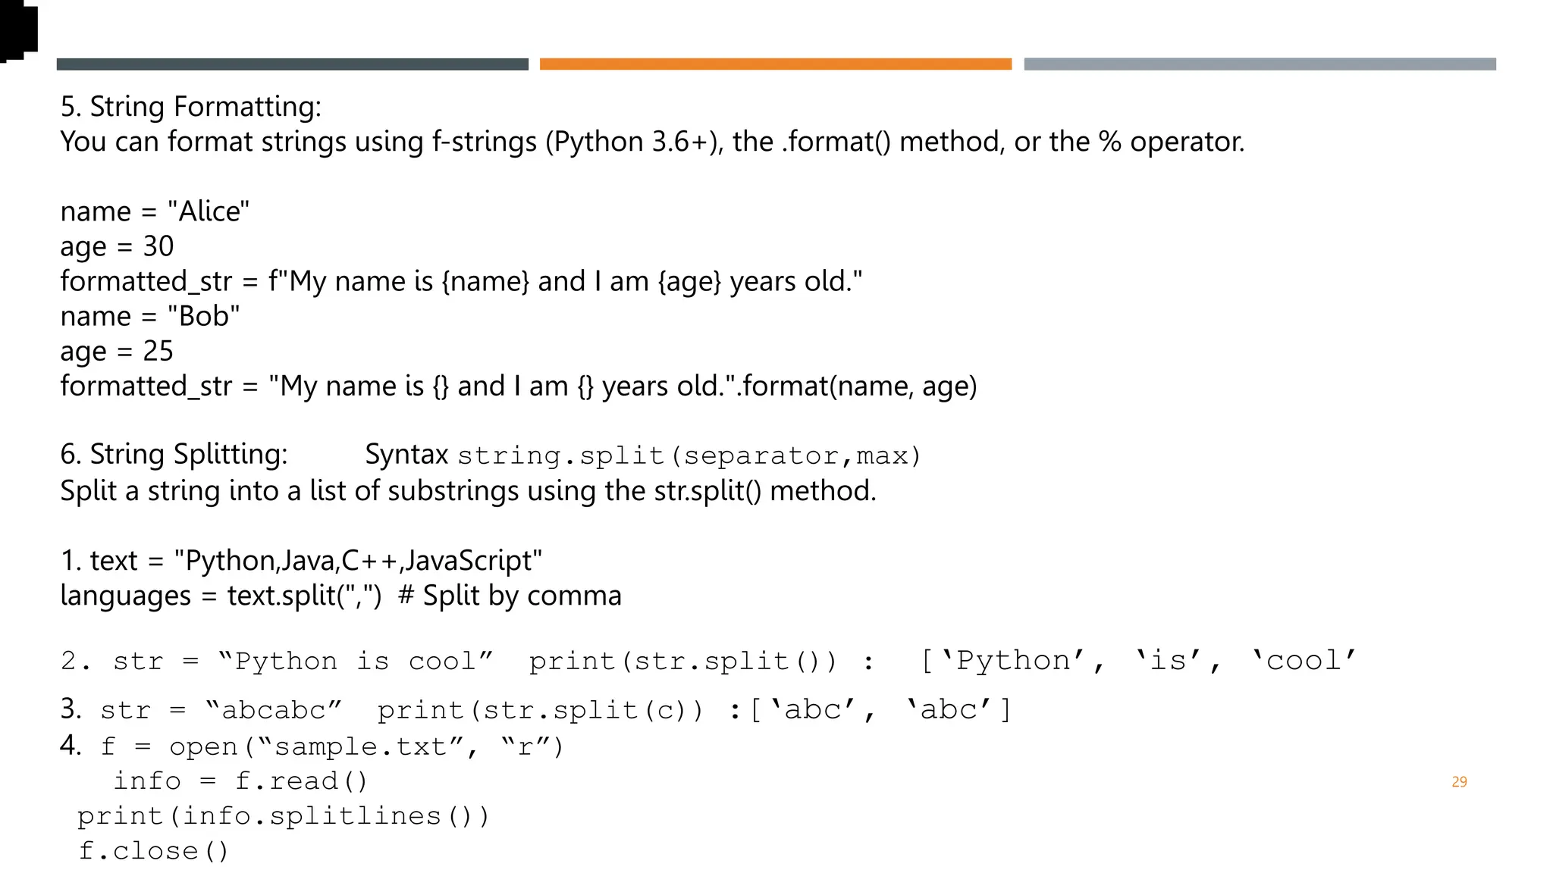Click the light gray bar at top right

1260,64
